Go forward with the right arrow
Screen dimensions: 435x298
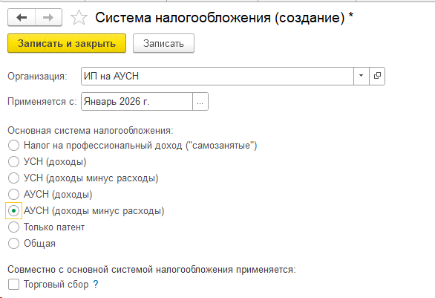pos(48,18)
